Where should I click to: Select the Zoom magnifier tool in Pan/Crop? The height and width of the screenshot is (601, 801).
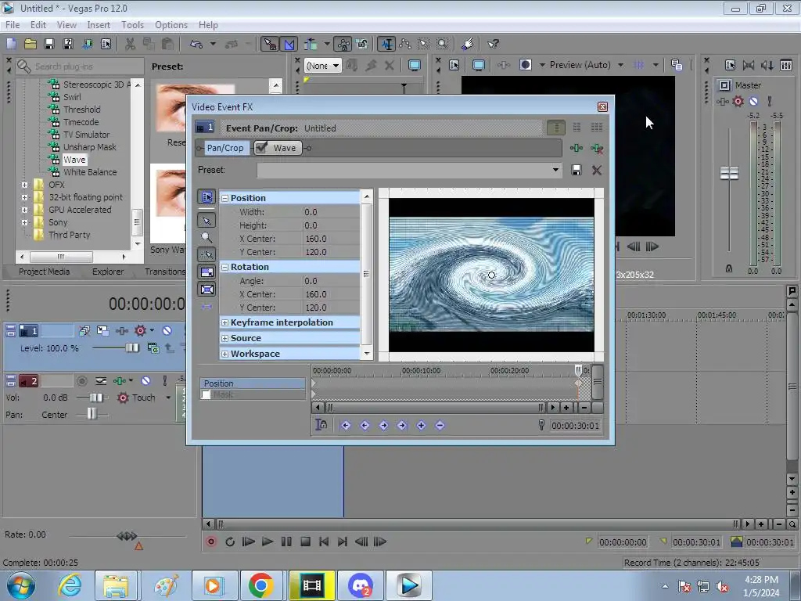[x=207, y=237]
